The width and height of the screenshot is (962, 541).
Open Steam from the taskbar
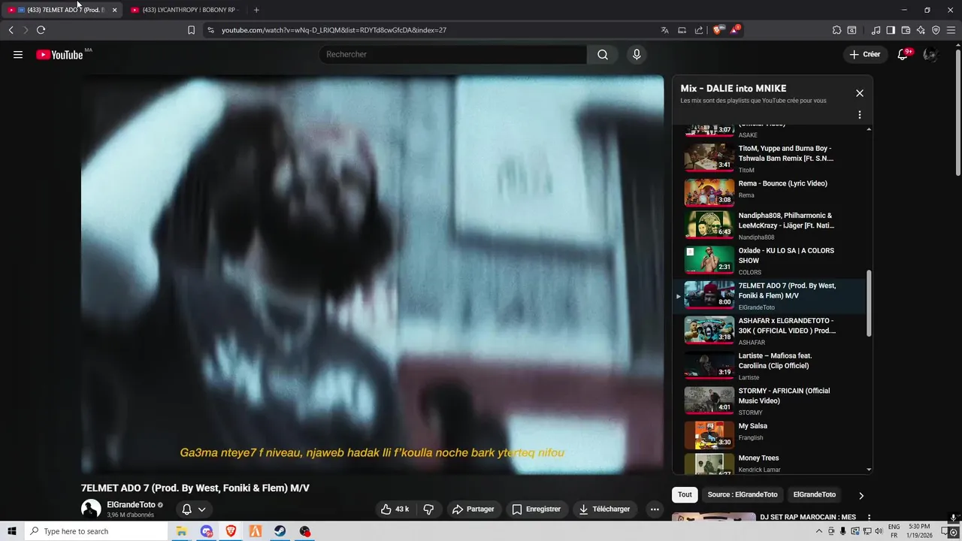point(280,531)
